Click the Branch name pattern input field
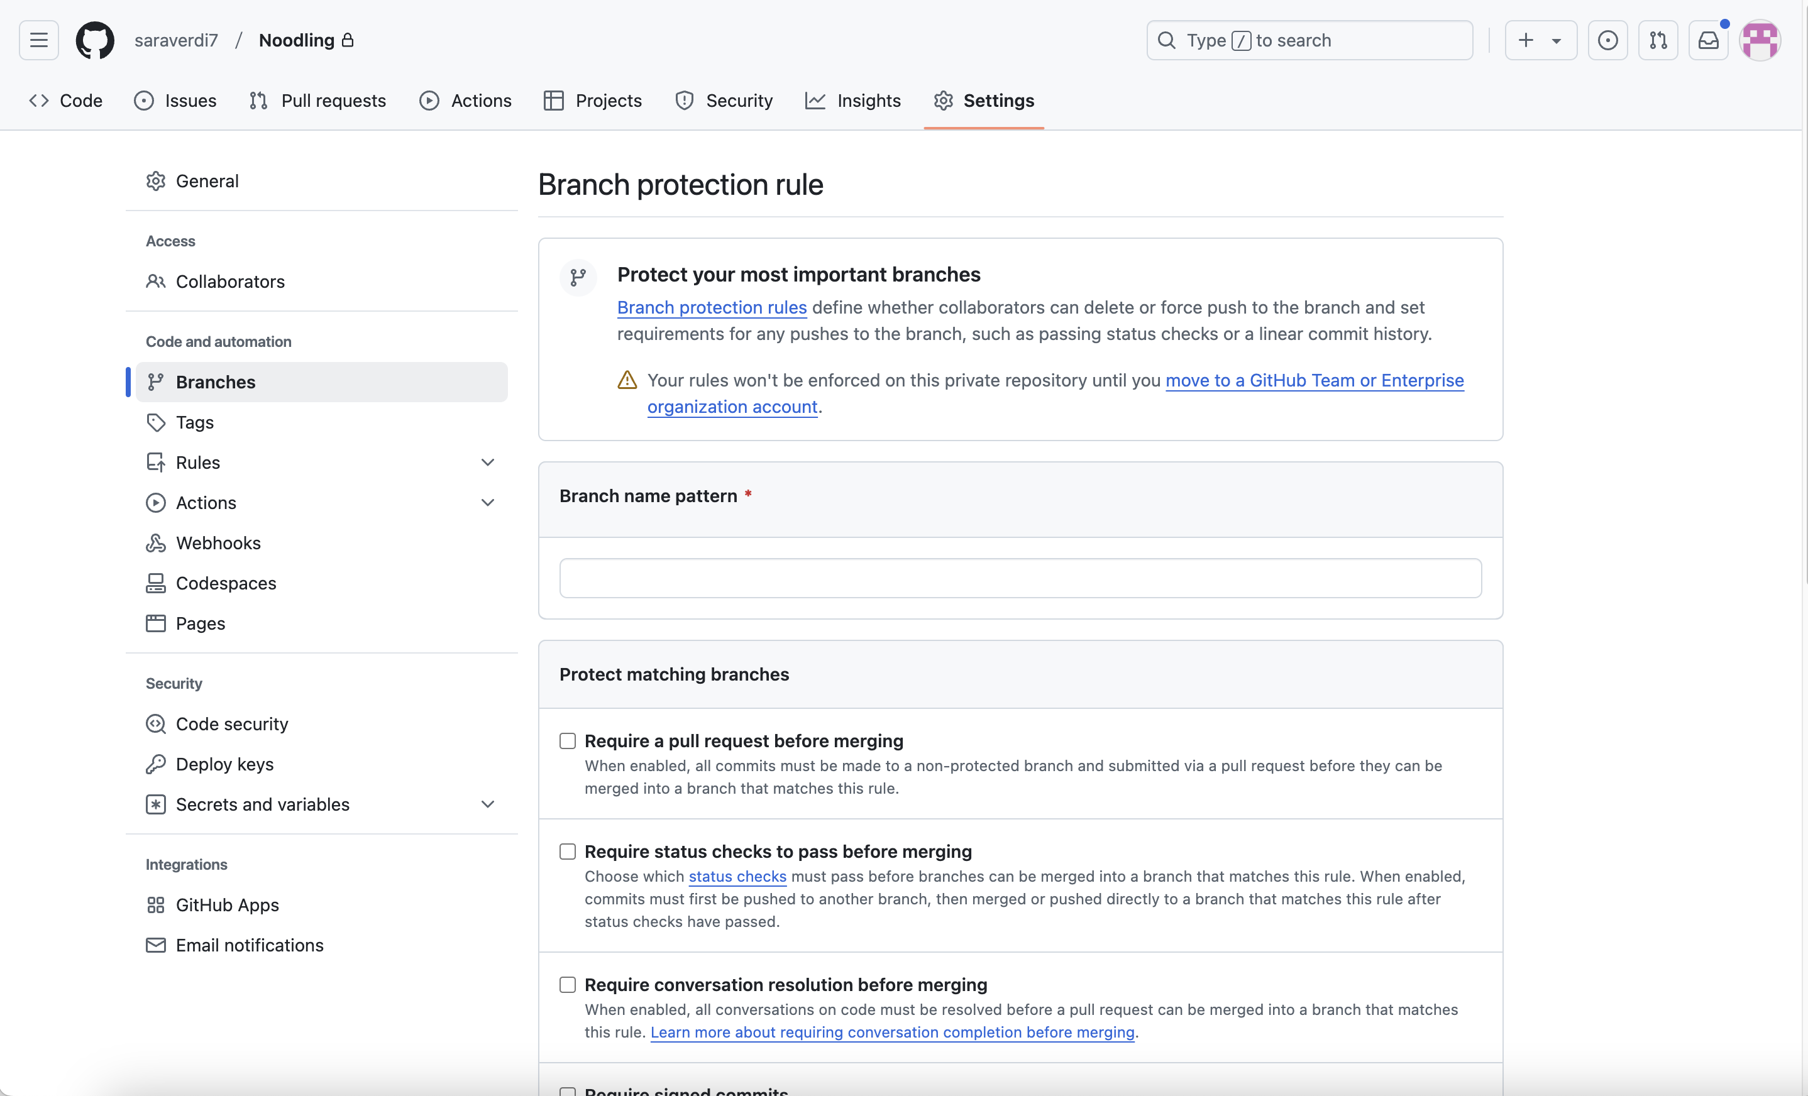 tap(1020, 577)
